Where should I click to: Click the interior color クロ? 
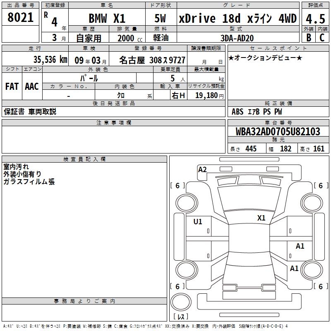click(x=121, y=96)
